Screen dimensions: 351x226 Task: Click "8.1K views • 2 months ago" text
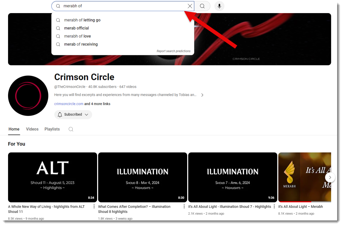click(296, 214)
